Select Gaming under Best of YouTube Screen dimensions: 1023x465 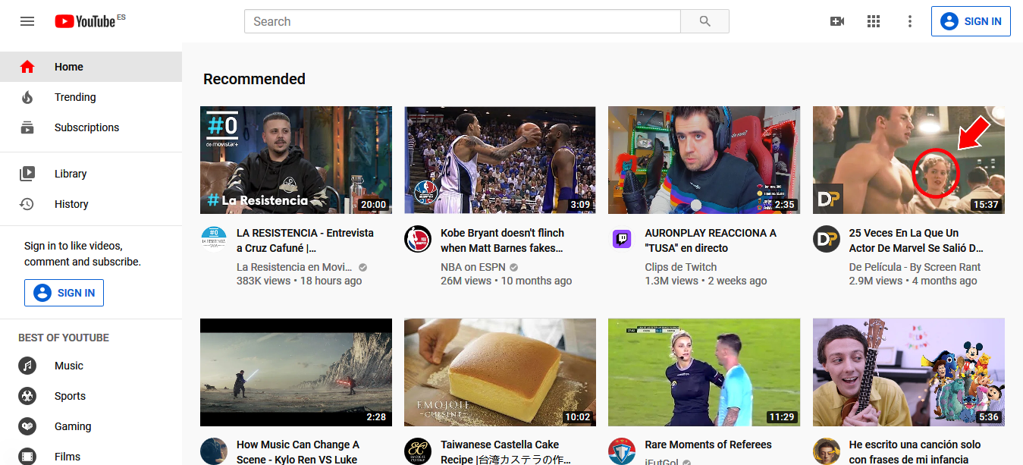91,426
